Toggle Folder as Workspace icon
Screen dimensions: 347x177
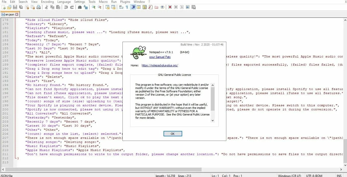click(x=156, y=7)
